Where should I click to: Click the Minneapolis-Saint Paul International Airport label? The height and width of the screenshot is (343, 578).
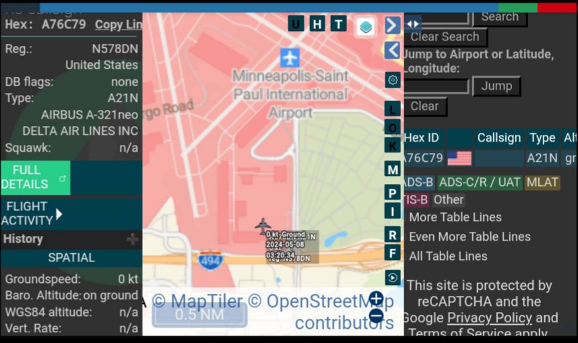[x=290, y=94]
